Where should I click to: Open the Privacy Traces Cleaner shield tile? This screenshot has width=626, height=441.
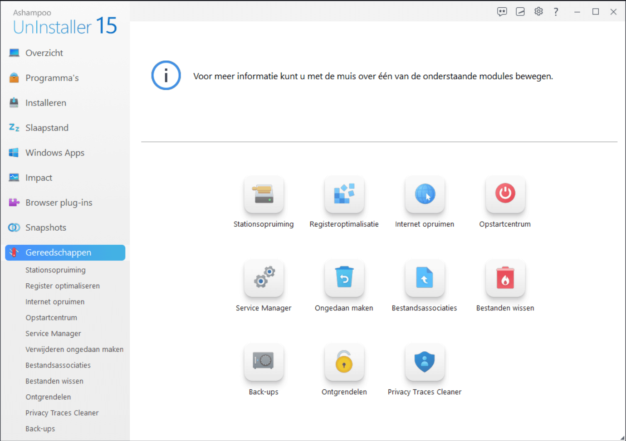425,362
